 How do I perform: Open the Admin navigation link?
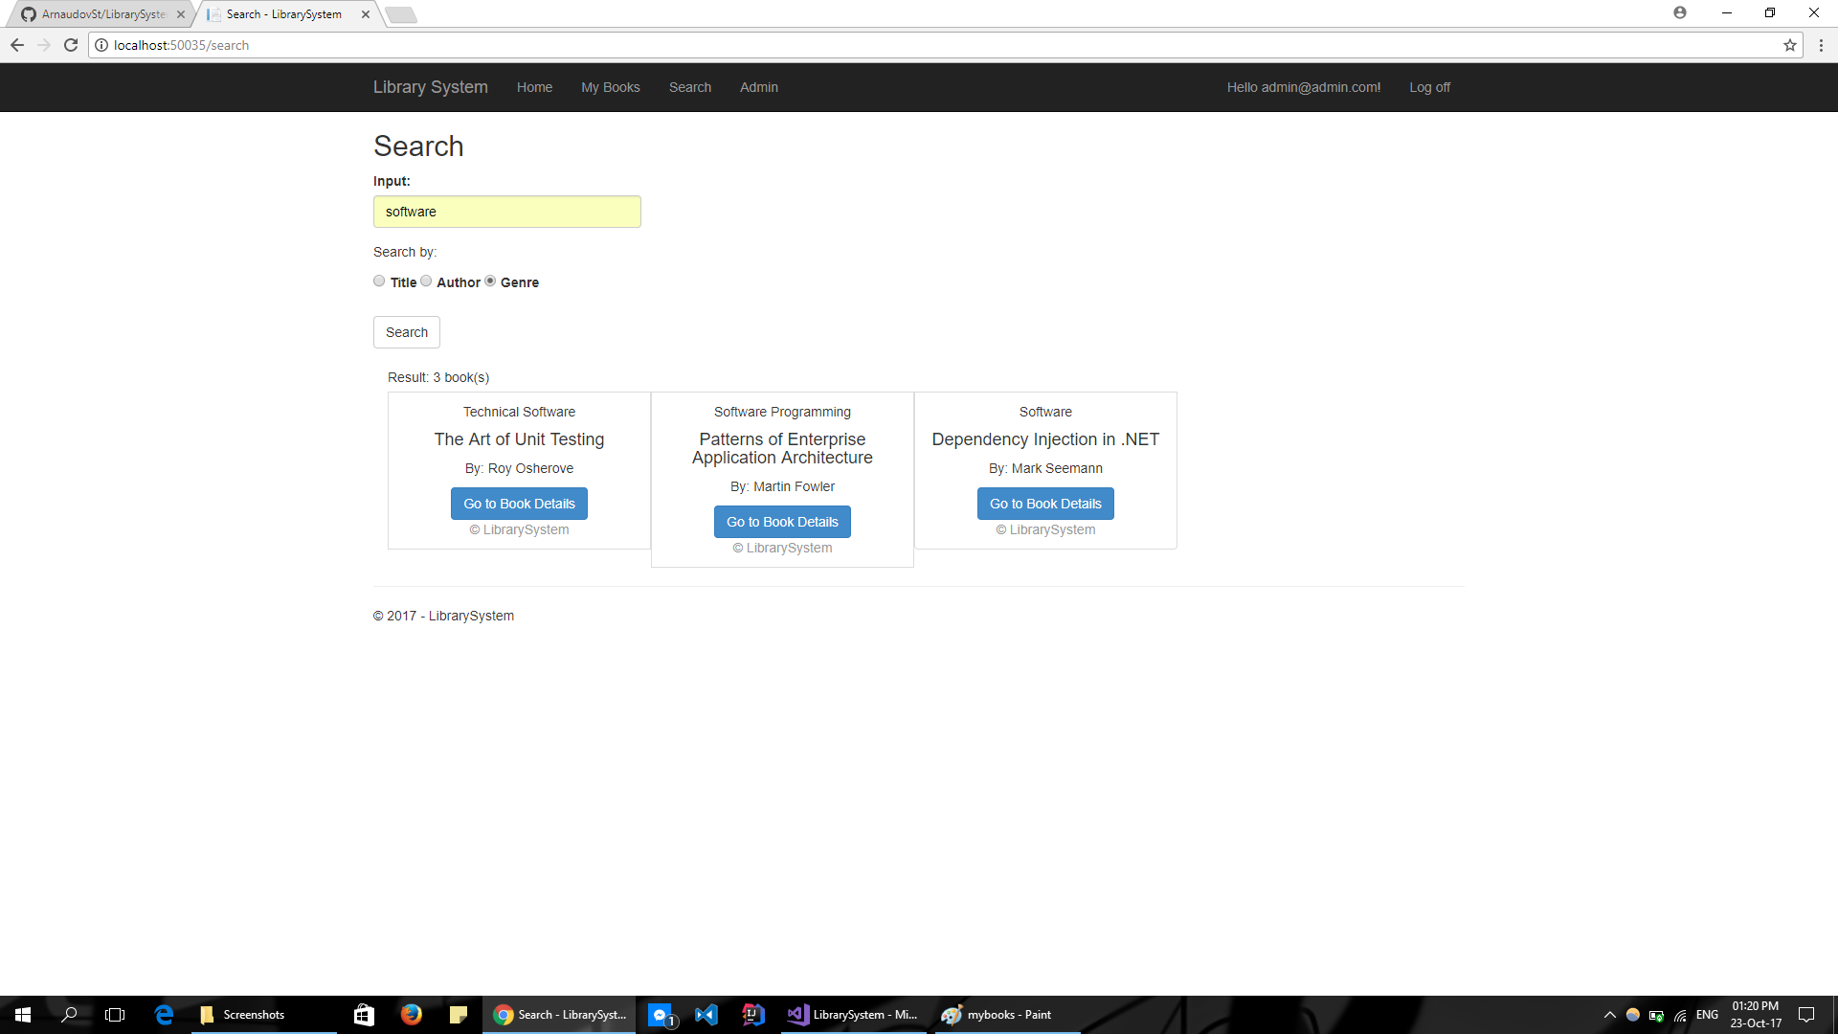(x=758, y=87)
